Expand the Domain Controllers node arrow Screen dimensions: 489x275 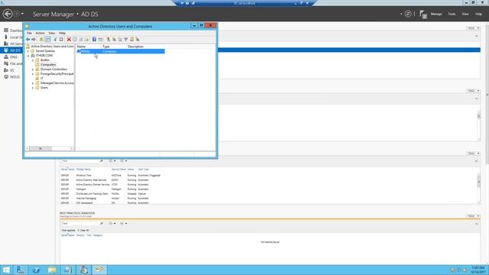[33, 70]
